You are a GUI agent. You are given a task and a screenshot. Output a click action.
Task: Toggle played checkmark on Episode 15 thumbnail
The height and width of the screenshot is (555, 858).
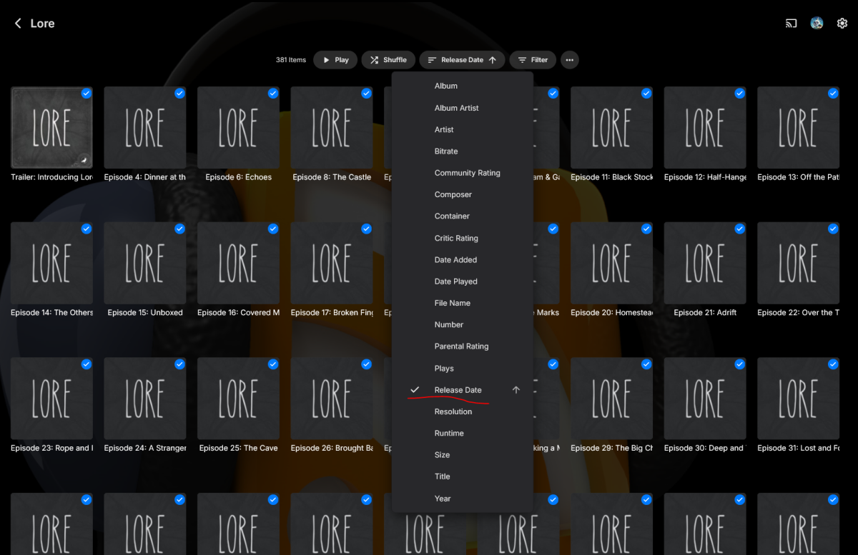pyautogui.click(x=179, y=229)
